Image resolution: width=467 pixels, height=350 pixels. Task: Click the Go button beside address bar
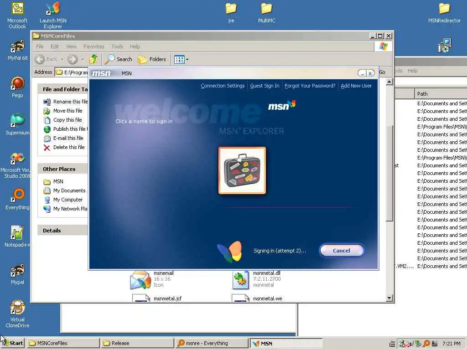[382, 72]
